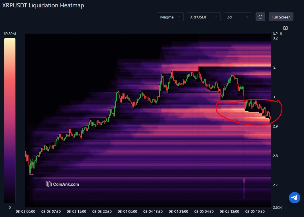
Task: Click the 08-03 22:30 time label
Action: pos(102,212)
